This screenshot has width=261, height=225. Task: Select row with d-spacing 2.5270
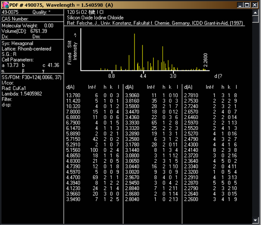[211, 134]
